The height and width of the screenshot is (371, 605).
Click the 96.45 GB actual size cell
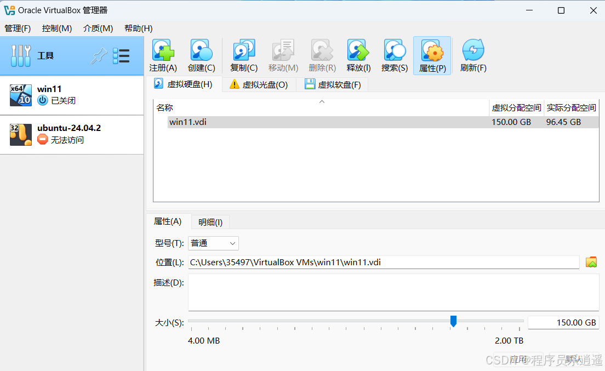pyautogui.click(x=564, y=122)
